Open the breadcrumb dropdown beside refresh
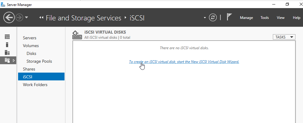 pos(205,18)
